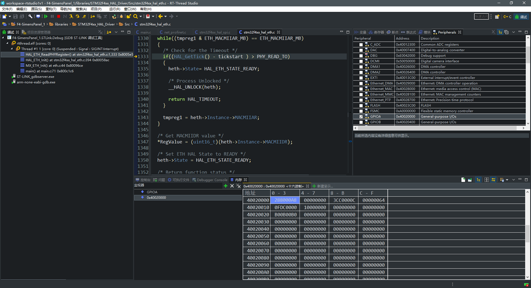Screen dimensions: 531x288
Task: Open the Back history dropdown arrow
Action: [165, 16]
